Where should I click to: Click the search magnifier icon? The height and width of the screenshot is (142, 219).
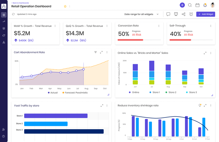[190, 5]
